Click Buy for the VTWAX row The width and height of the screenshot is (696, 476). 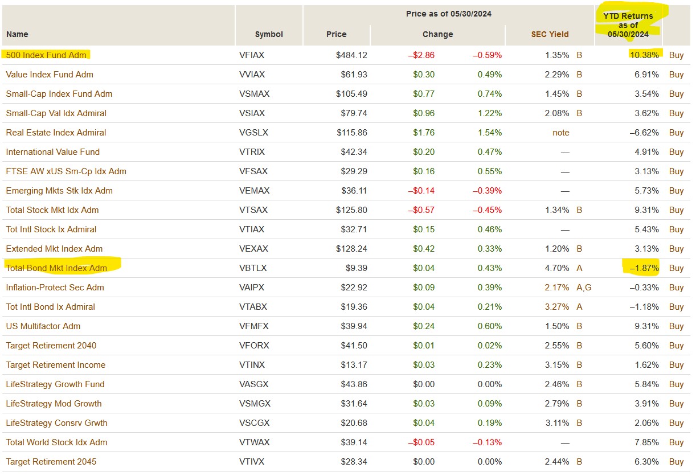click(676, 442)
